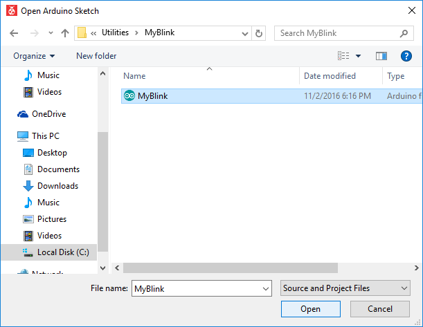Sort files by Type column header
The image size is (423, 327).
coord(396,76)
